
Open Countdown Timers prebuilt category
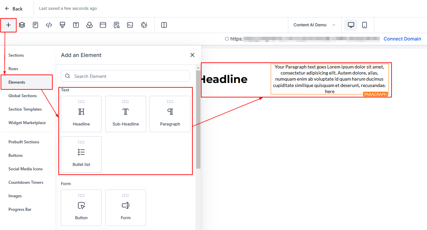tap(26, 182)
